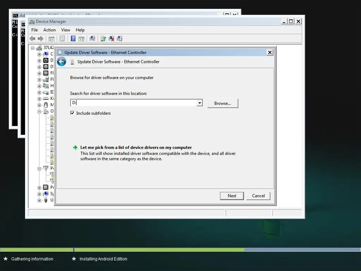
Task: Collapse the Other devices node
Action: tap(39, 112)
